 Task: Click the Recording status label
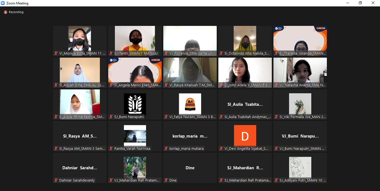tap(16, 12)
